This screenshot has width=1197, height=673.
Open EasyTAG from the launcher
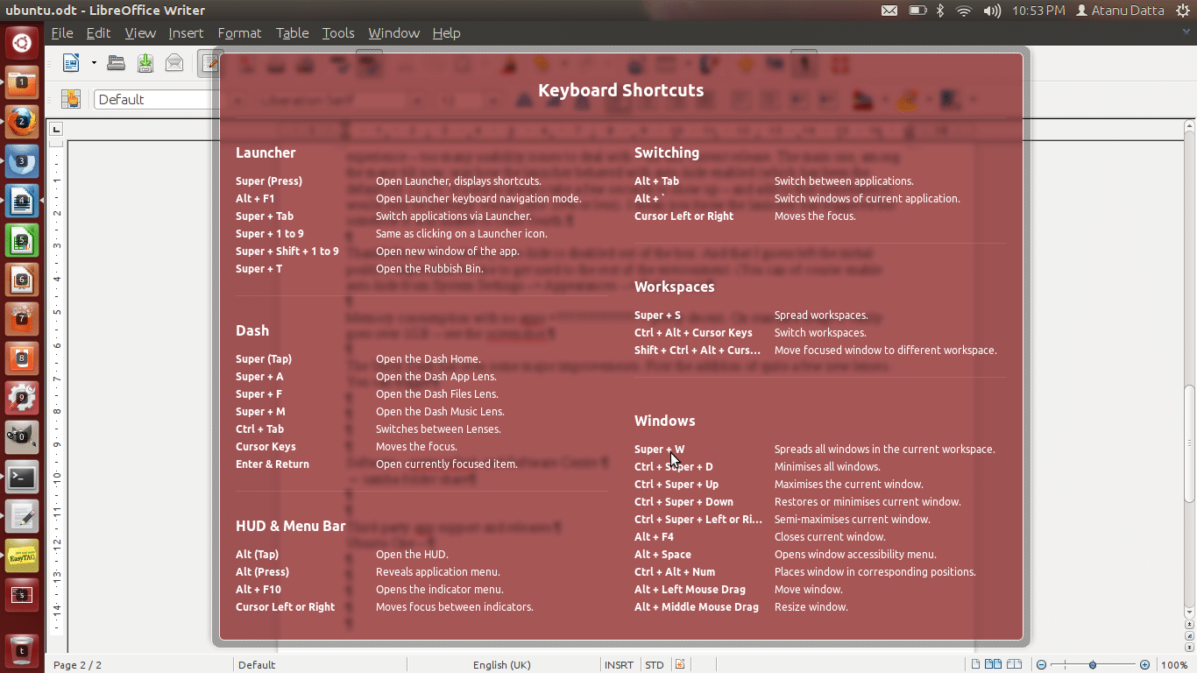(x=22, y=556)
